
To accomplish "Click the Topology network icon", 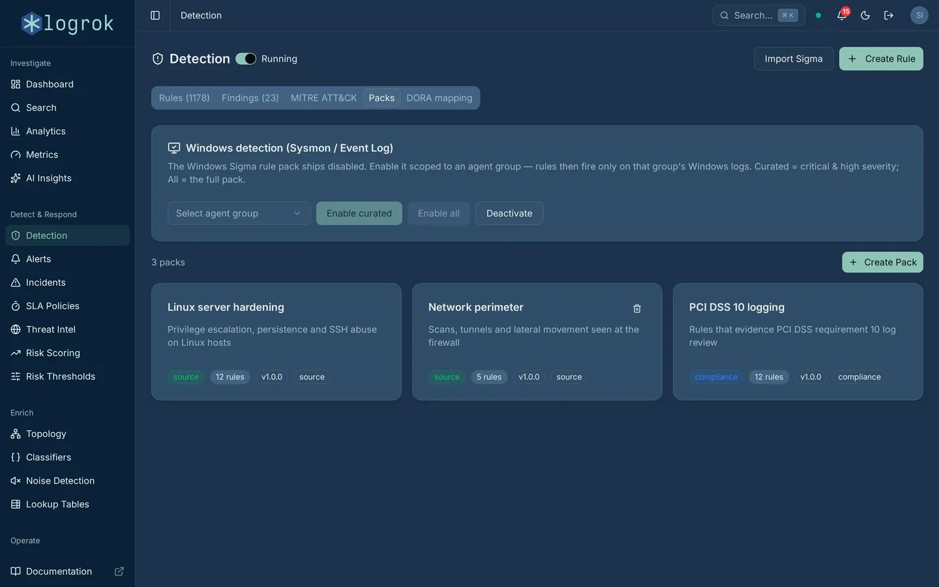I will (16, 434).
